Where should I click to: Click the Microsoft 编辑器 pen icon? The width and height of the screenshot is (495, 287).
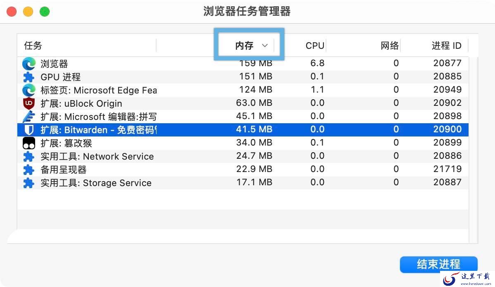click(x=29, y=117)
